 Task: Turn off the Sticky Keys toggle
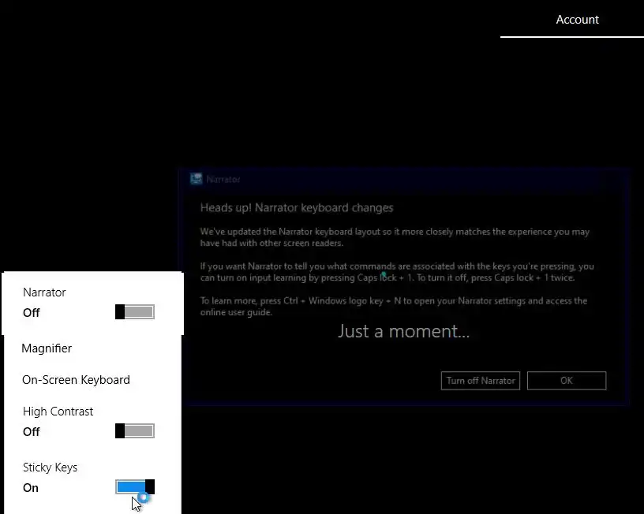tap(135, 487)
